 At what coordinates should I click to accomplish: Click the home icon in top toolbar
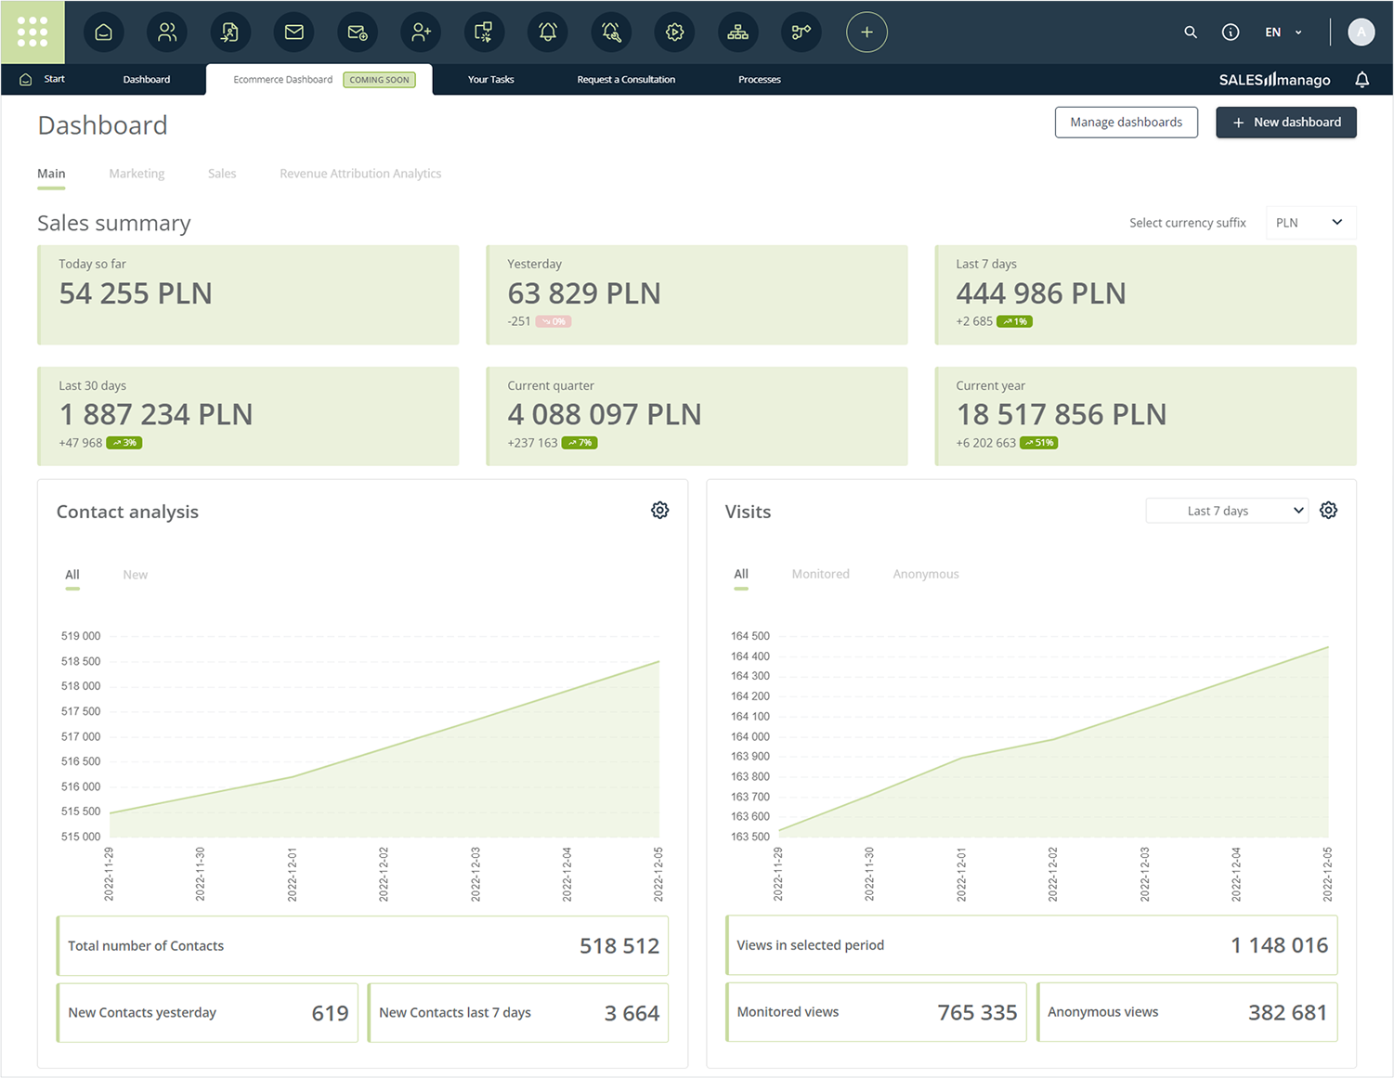pos(104,32)
